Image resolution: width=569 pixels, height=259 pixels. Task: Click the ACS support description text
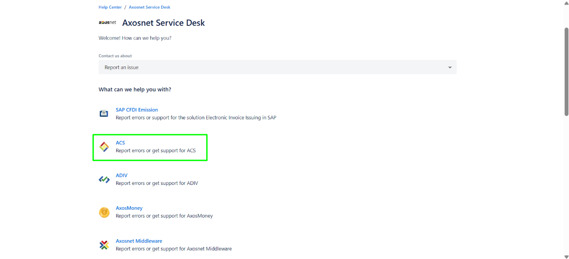coord(156,151)
